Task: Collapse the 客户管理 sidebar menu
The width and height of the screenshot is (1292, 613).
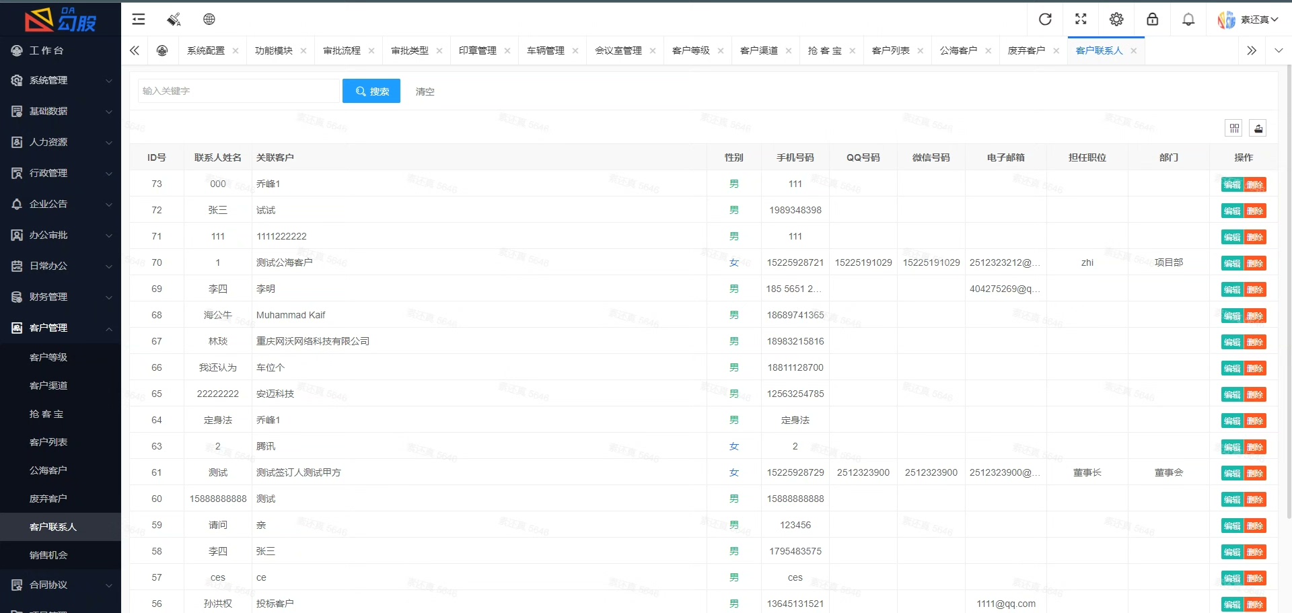Action: point(61,328)
